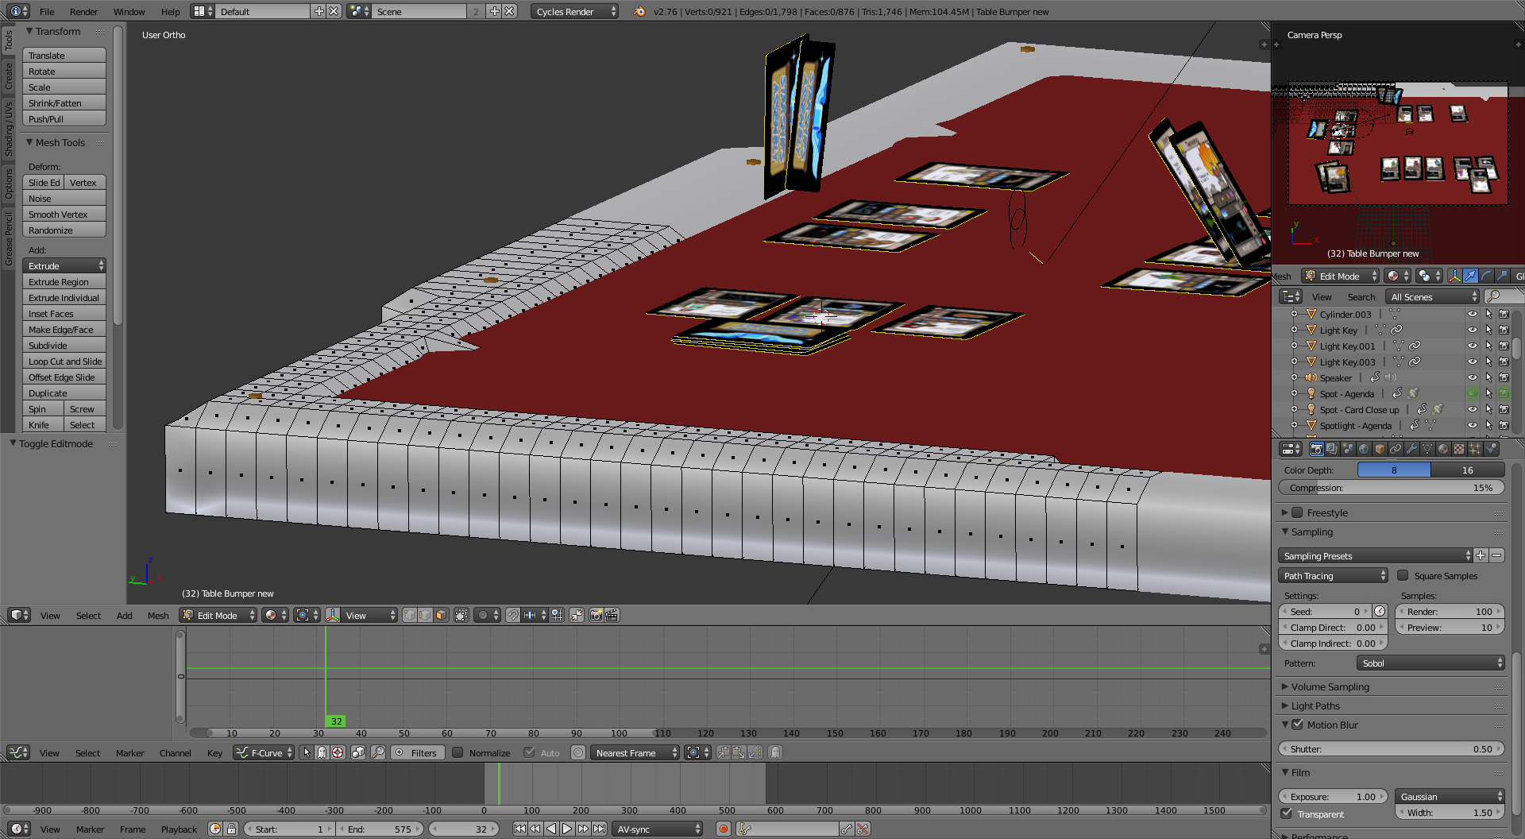The height and width of the screenshot is (839, 1525).
Task: Select Vertex select mode in 3D header
Action: 410,615
